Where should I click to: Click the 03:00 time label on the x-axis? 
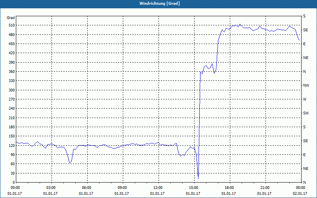(52, 188)
